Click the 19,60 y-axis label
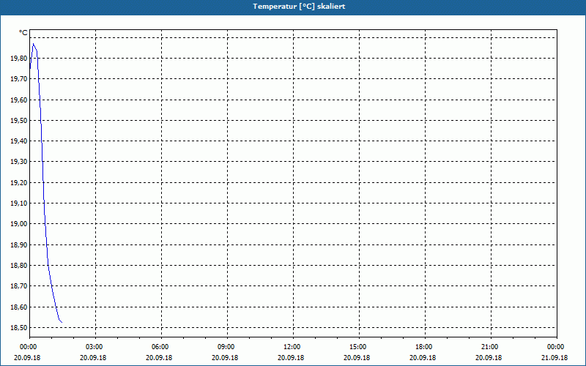The image size is (586, 366). pyautogui.click(x=19, y=100)
